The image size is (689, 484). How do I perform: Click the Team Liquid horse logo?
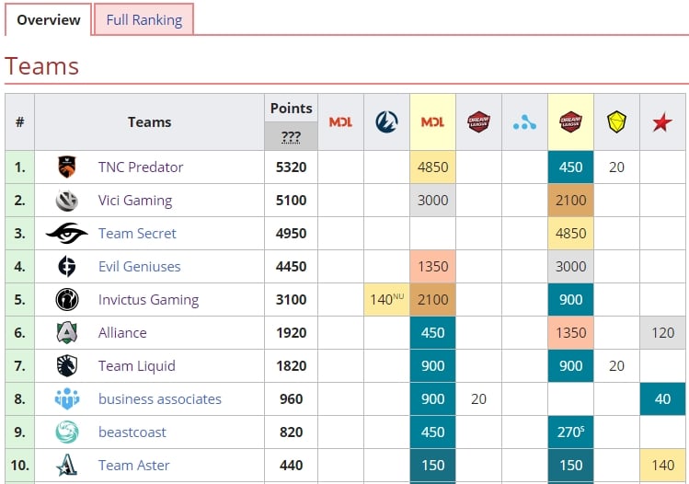point(67,365)
